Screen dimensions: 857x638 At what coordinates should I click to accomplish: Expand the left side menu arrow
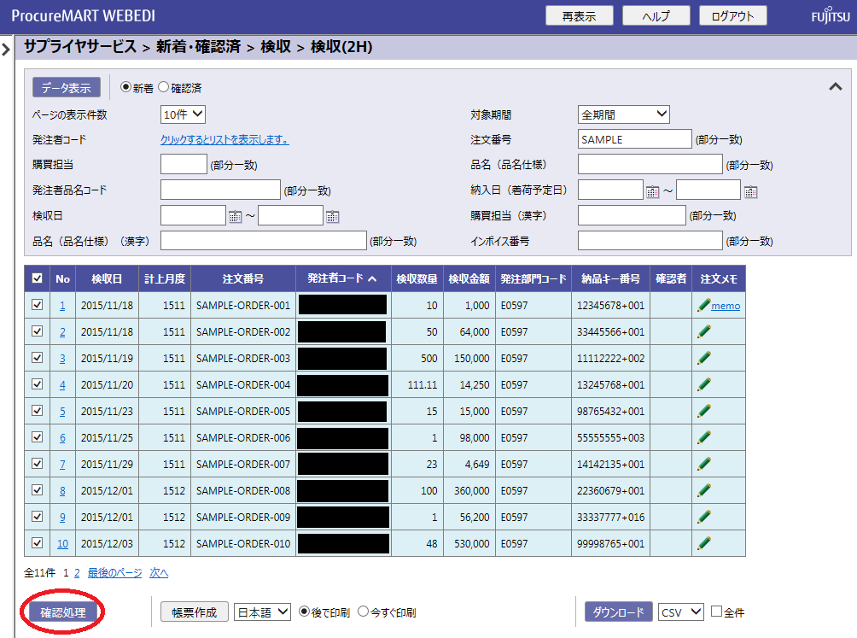6,50
